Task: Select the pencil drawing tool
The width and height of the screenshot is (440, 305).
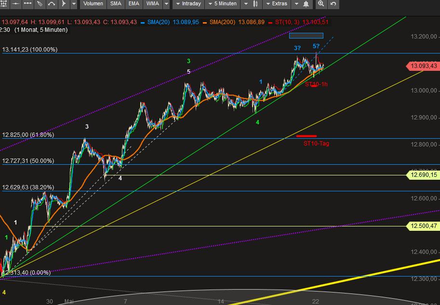Action: [x=39, y=4]
